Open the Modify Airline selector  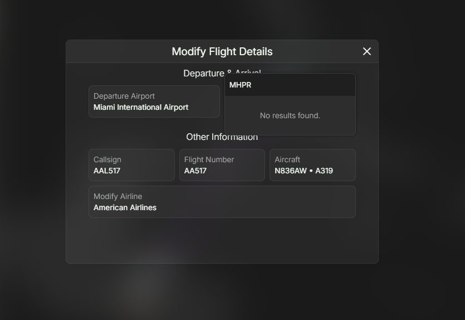222,202
